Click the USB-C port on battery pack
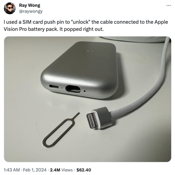The height and width of the screenshot is (175, 175). 54,87
